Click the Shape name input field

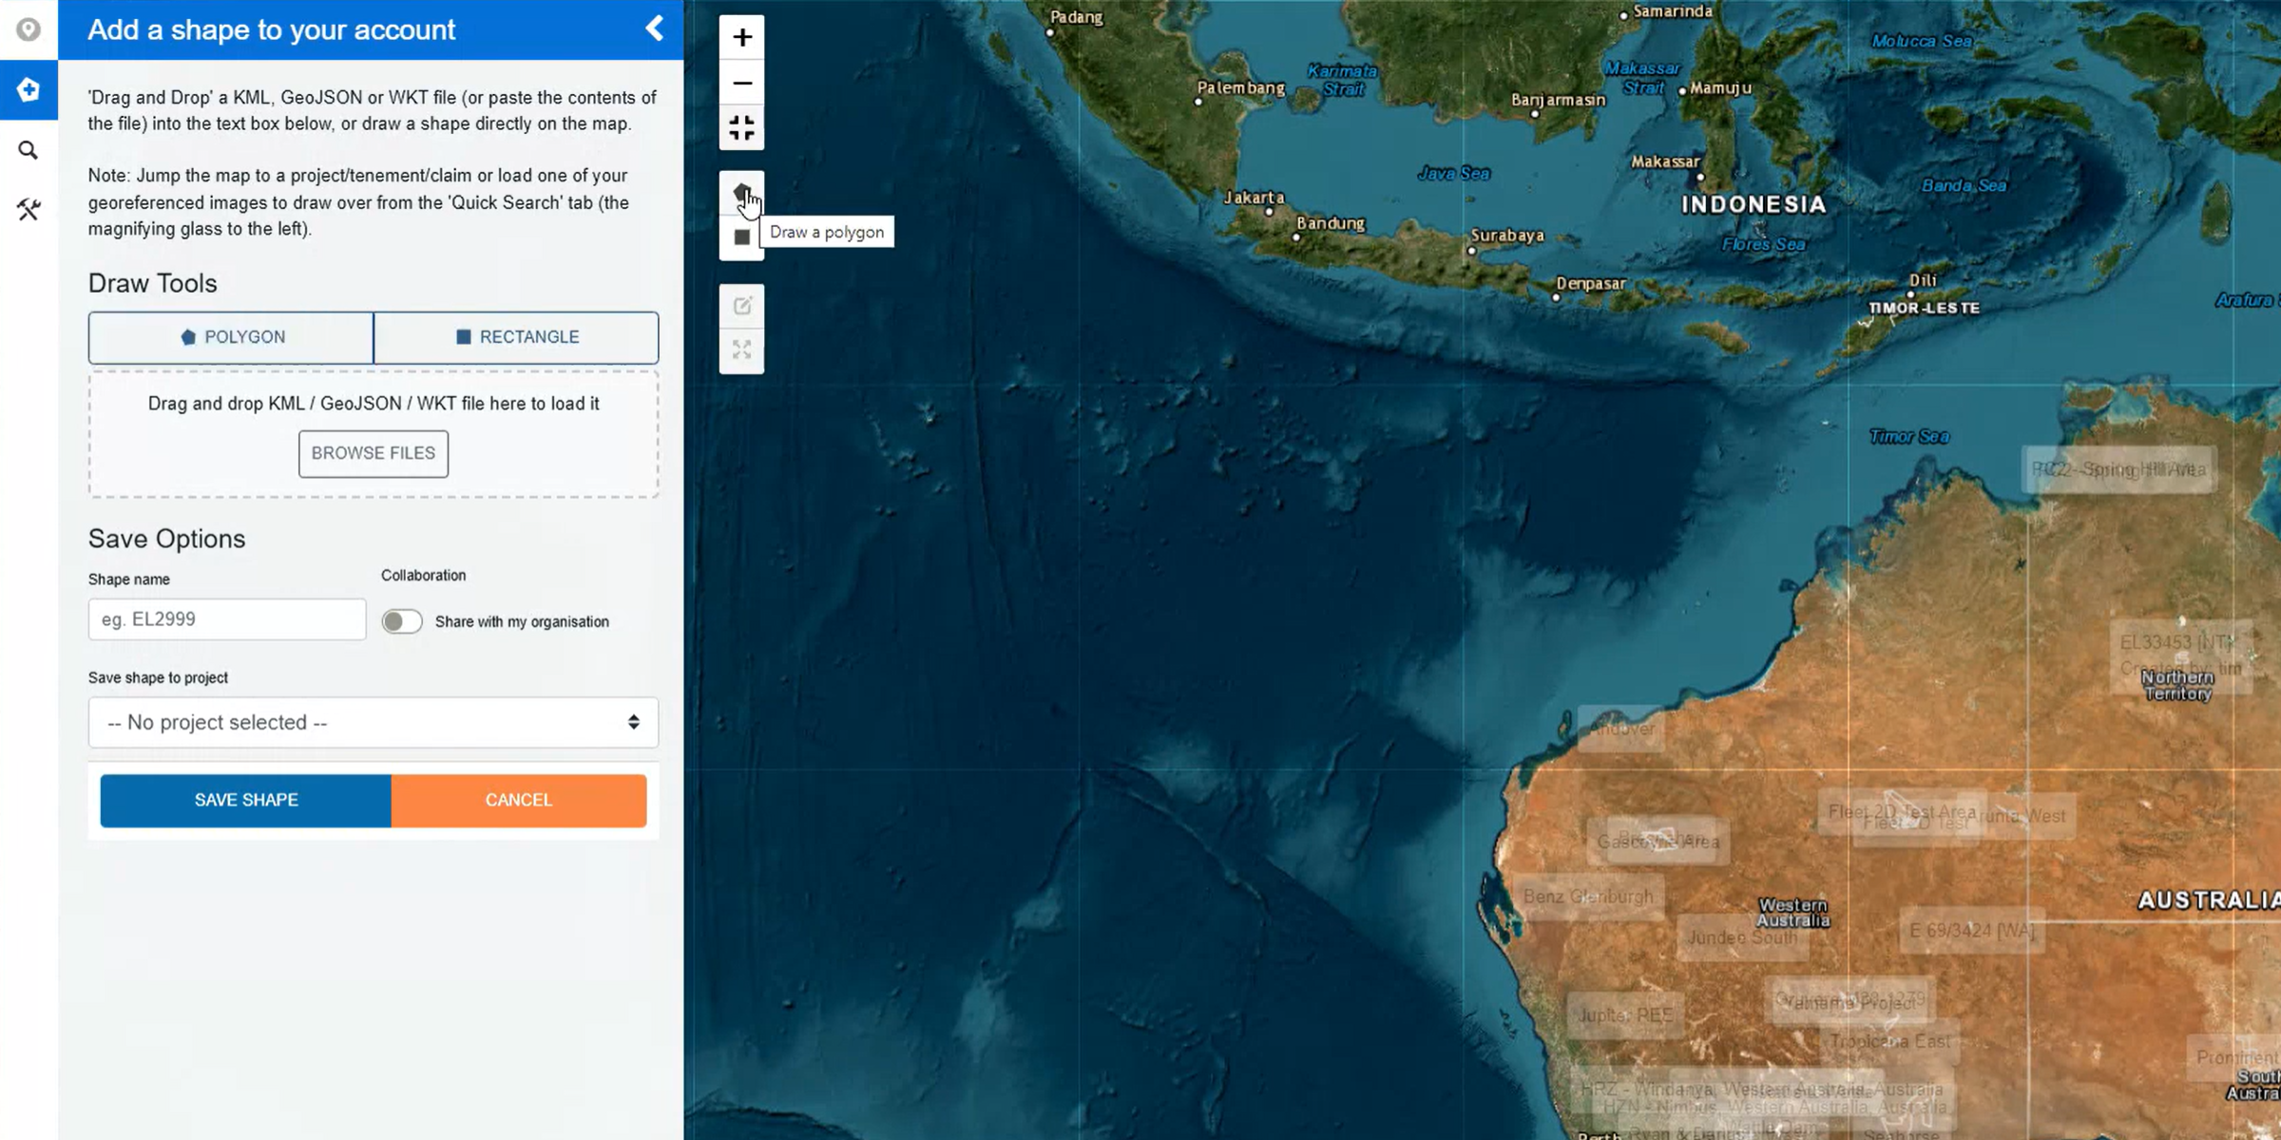click(227, 619)
